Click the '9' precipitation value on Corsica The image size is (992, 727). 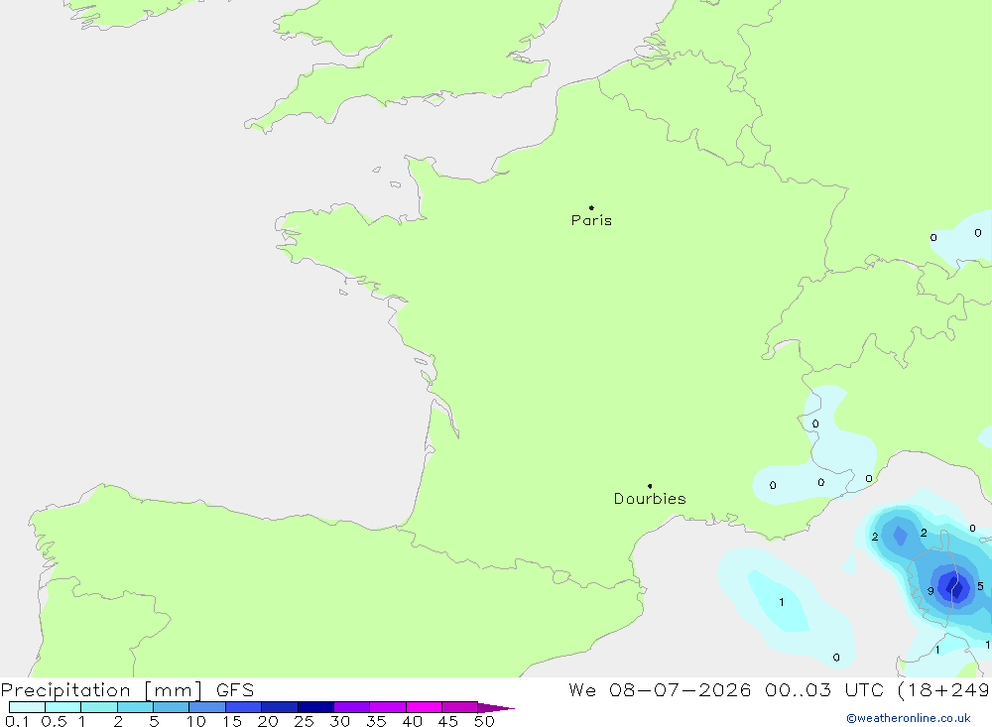coord(930,591)
